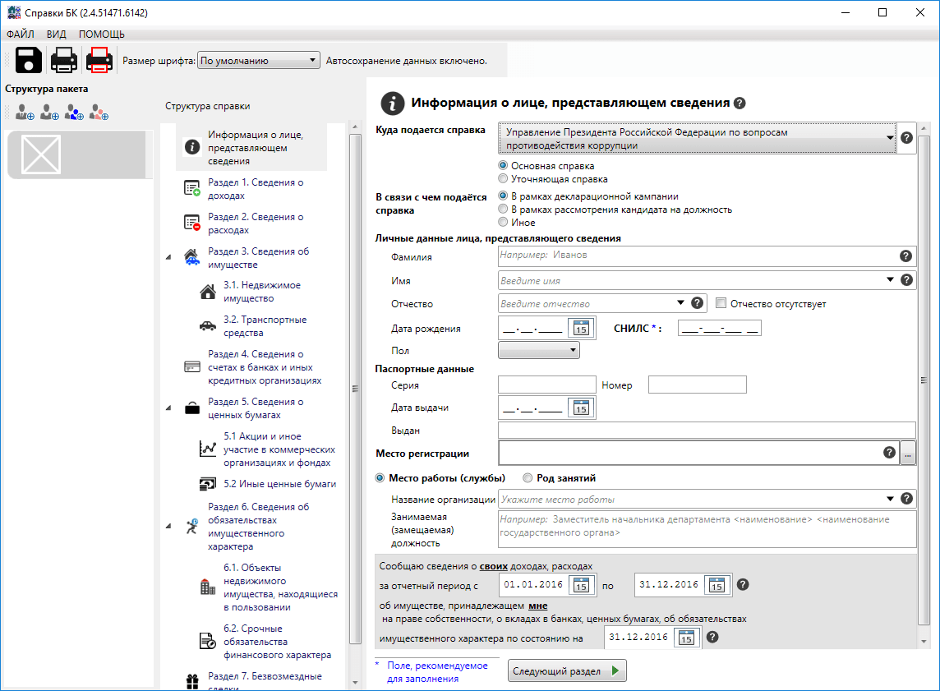Click the floppy disk save icon

28,61
